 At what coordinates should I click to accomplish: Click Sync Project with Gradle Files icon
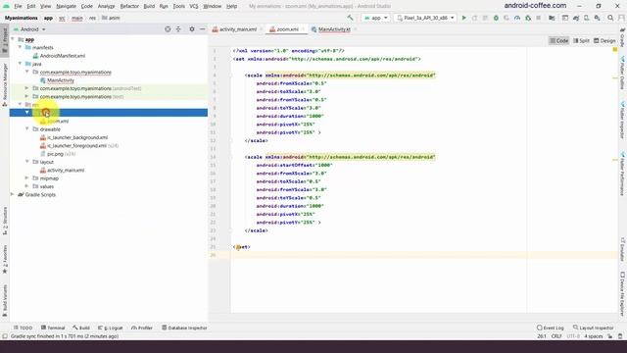576,18
